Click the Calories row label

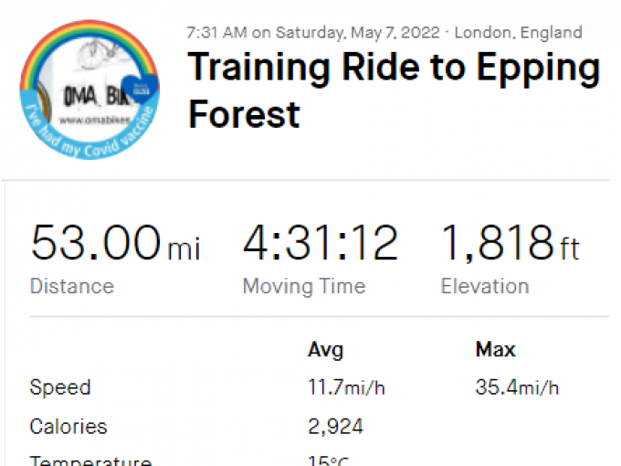pyautogui.click(x=68, y=427)
